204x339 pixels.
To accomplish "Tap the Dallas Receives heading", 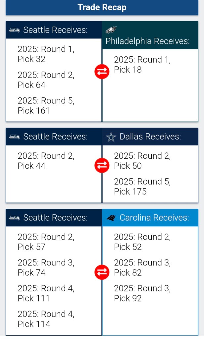I will pos(150,137).
